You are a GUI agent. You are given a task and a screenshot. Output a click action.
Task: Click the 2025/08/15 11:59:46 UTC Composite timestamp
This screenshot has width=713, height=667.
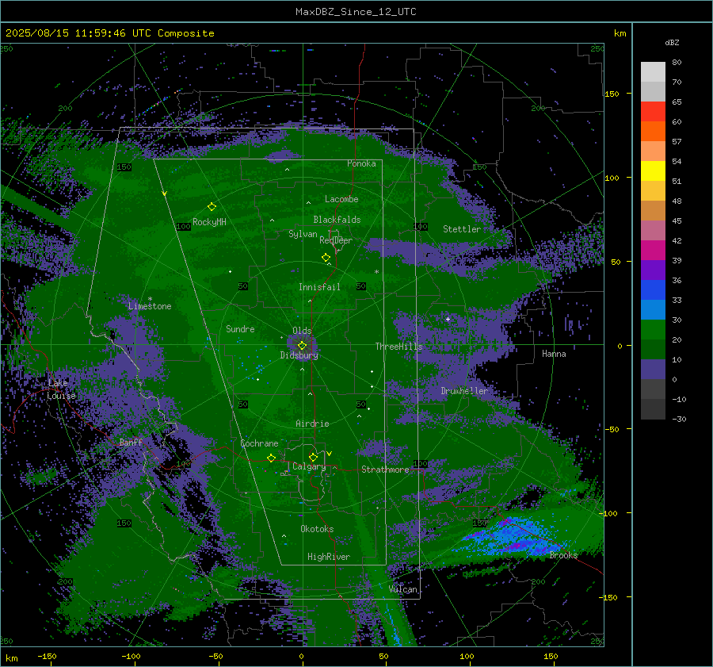tap(109, 33)
